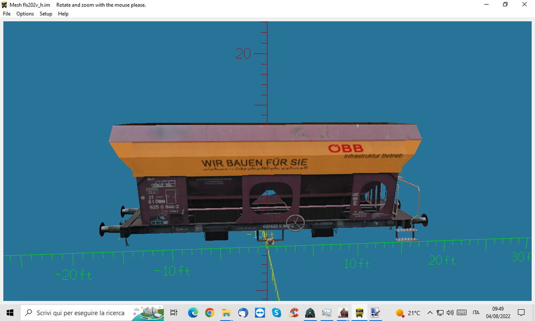Open File Explorer from taskbar
Screen dimensions: 535x321
pyautogui.click(x=226, y=312)
